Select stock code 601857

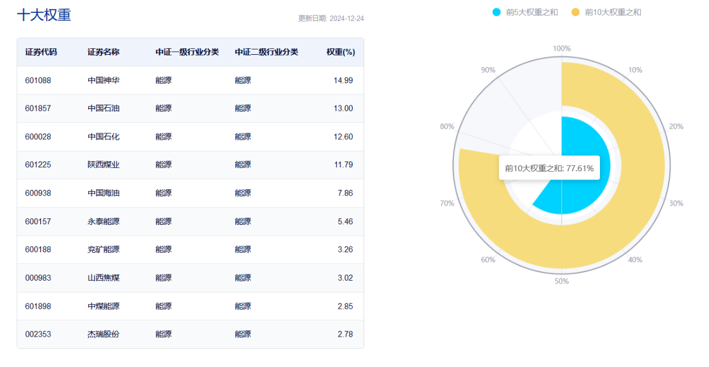click(38, 108)
